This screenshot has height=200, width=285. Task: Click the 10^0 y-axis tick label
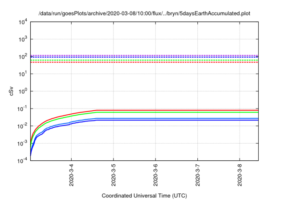[23, 91]
